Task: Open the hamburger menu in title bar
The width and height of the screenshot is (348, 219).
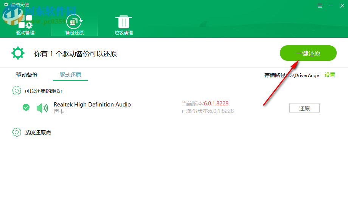Action: point(319,5)
